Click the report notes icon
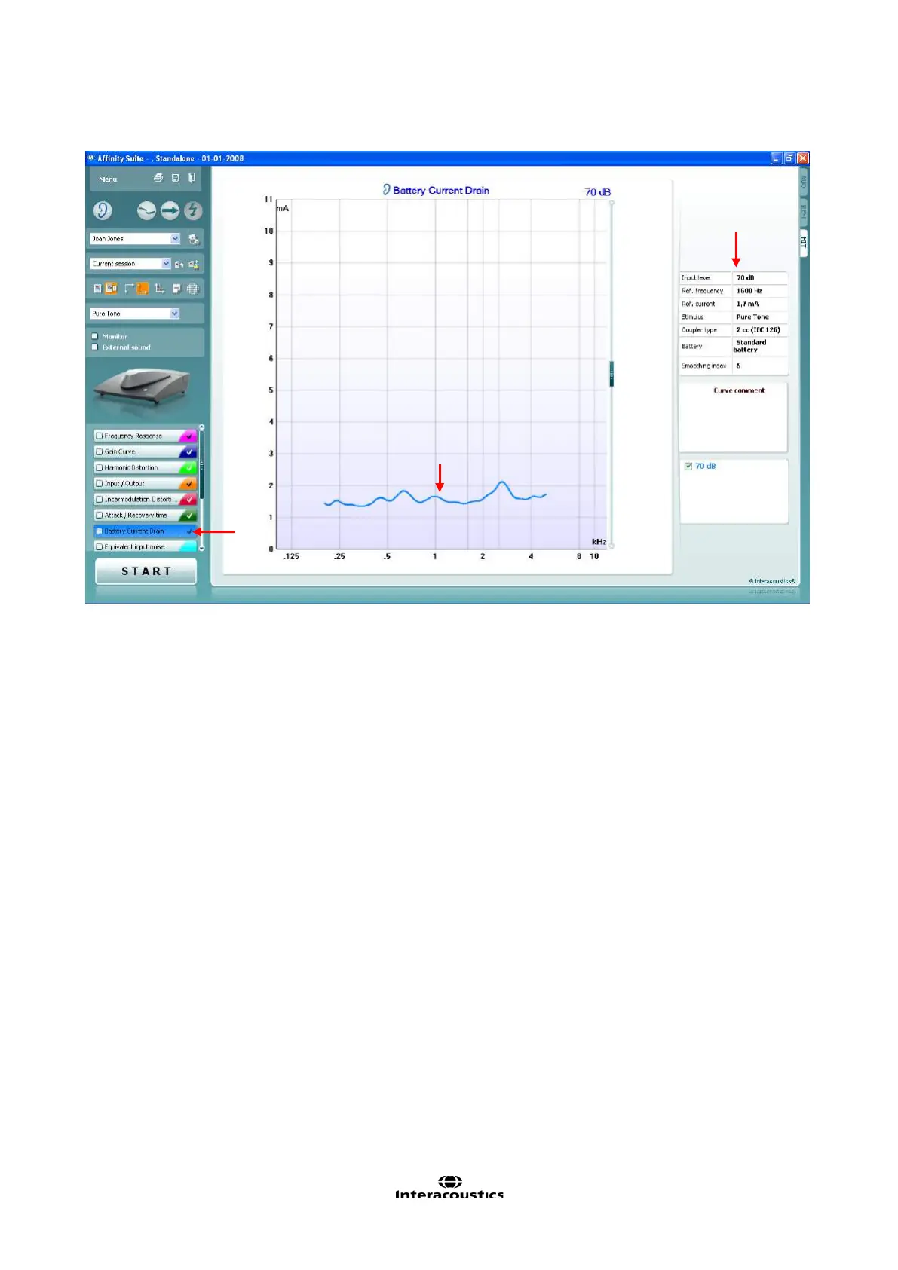This screenshot has height=1270, width=898. pyautogui.click(x=176, y=289)
